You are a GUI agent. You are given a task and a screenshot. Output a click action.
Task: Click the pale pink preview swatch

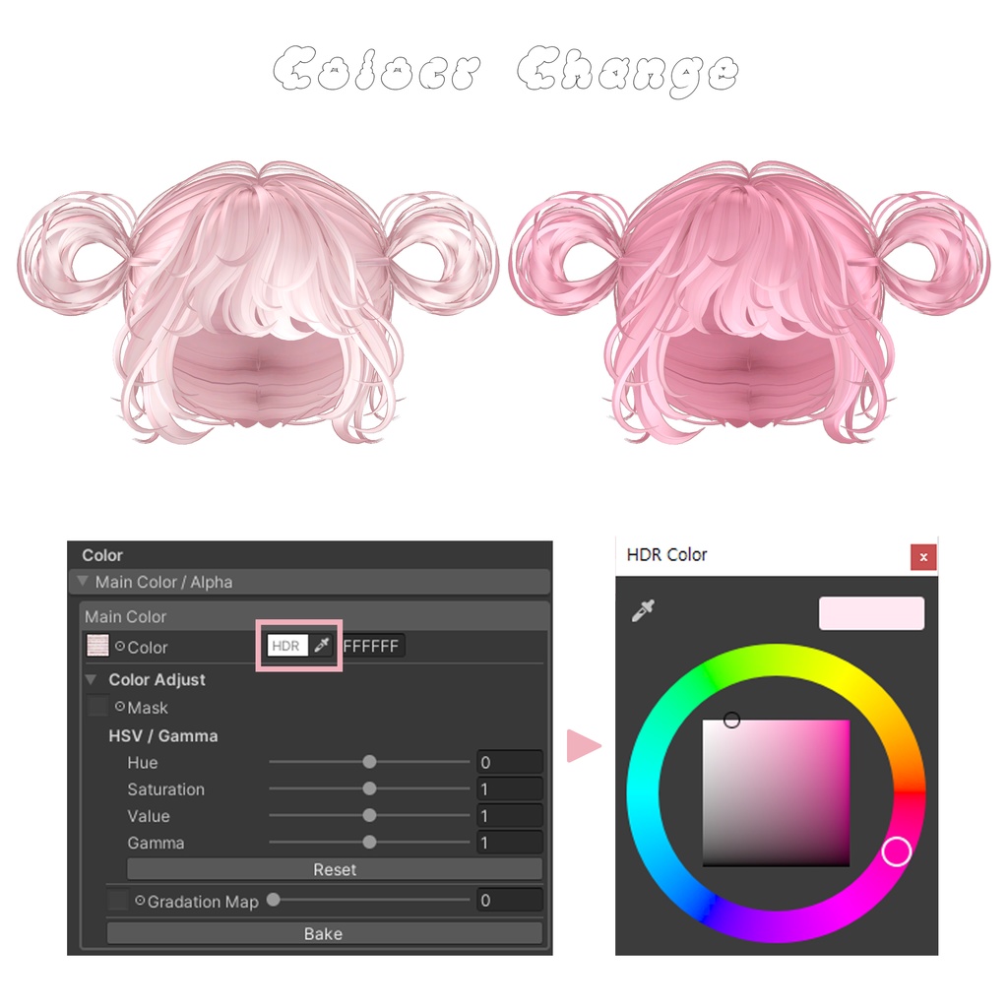pos(871,613)
